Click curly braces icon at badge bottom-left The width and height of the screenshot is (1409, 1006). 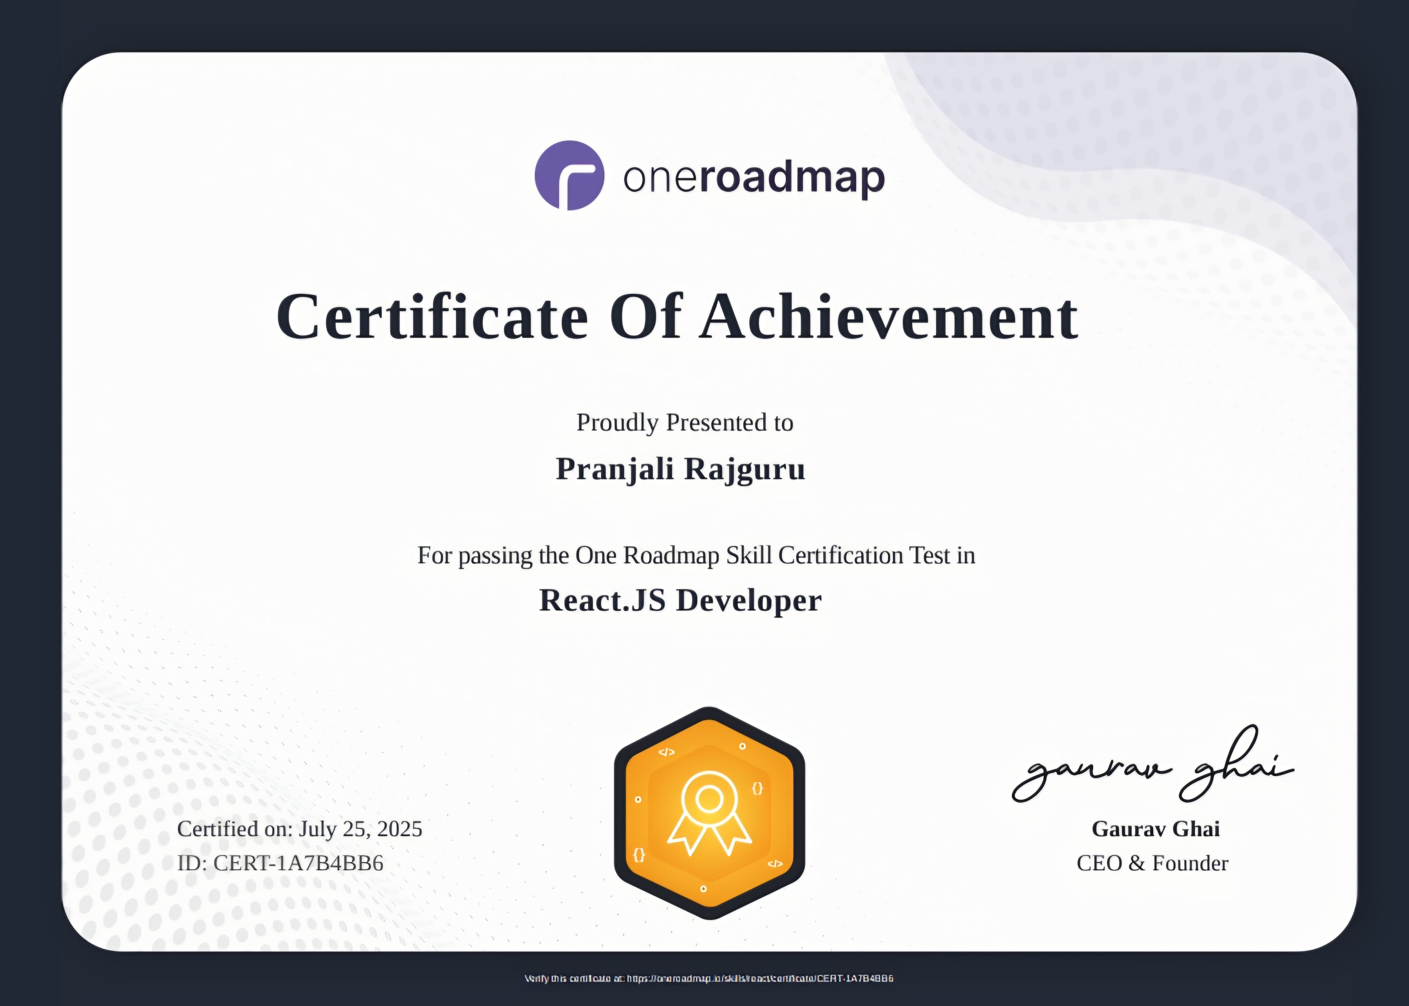pyautogui.click(x=639, y=855)
